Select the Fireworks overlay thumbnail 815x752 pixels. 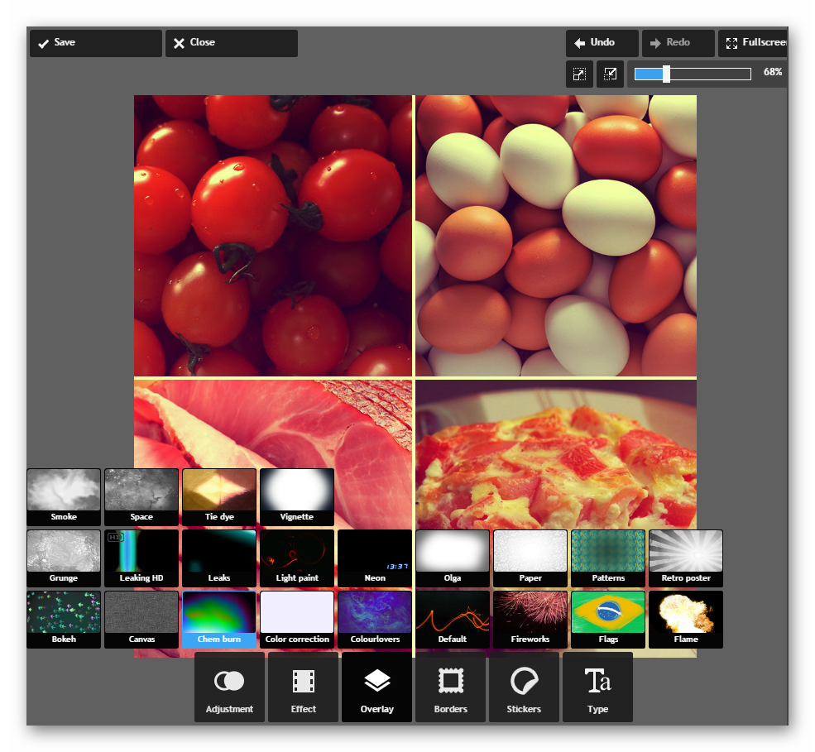click(530, 620)
